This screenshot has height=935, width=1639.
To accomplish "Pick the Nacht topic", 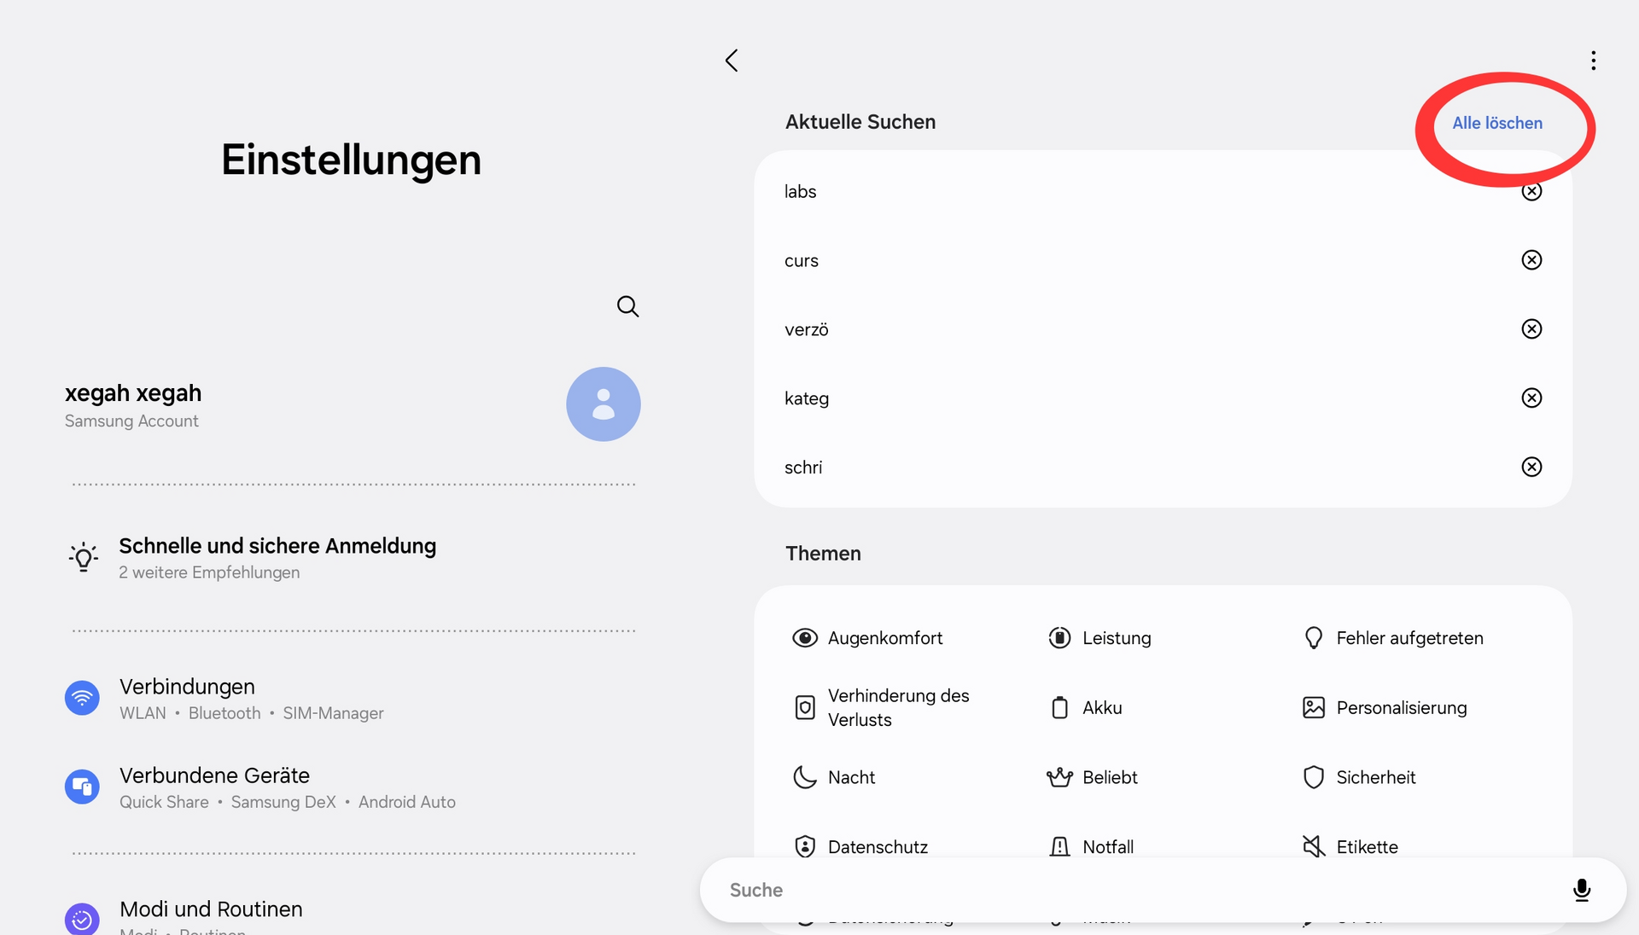I will (x=850, y=777).
